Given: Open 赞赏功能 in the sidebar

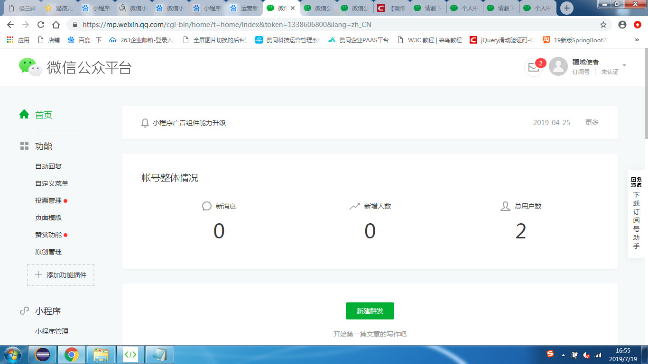Looking at the screenshot, I should point(48,235).
